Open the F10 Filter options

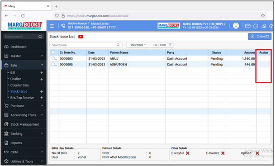tap(162, 45)
